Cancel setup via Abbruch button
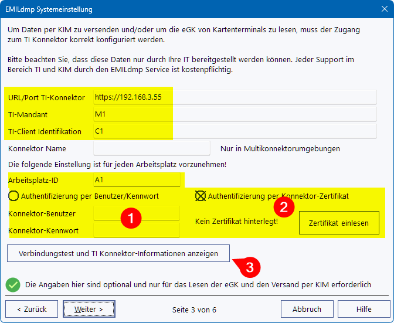Viewport: 394px width, 323px height. [307, 309]
